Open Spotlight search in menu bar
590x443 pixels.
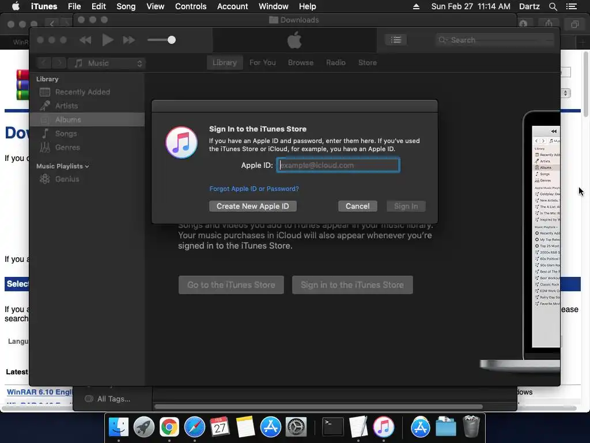click(x=553, y=6)
